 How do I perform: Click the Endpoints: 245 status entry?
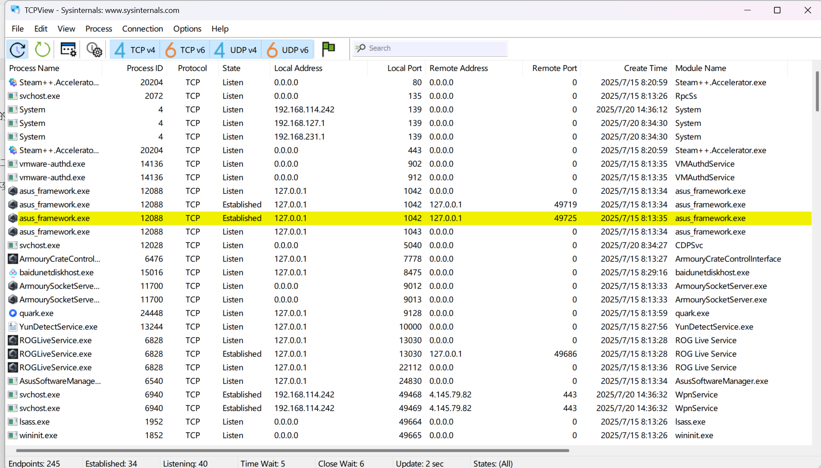point(34,463)
